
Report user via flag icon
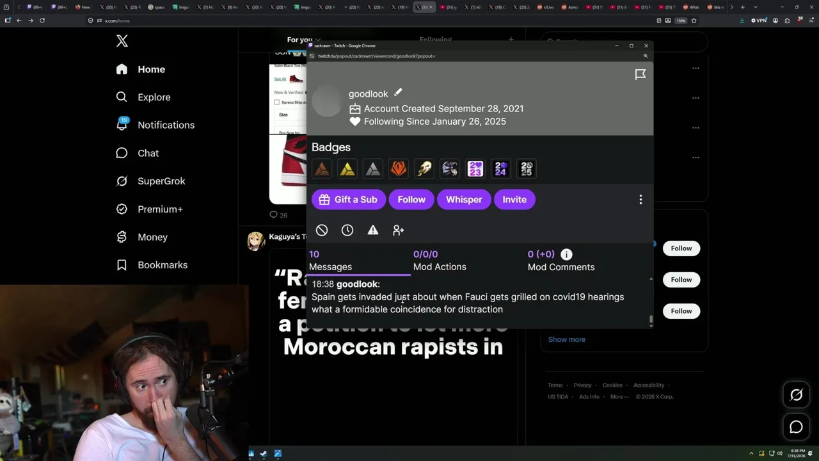[x=640, y=74]
